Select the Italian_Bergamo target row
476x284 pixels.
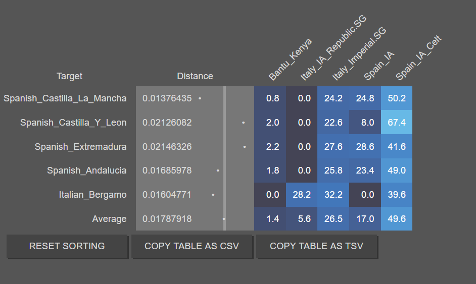(92, 195)
